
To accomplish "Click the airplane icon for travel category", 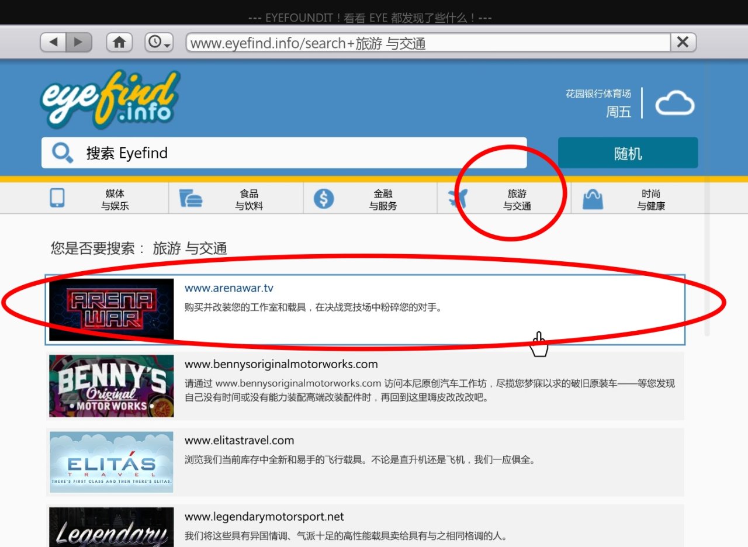I will tap(458, 199).
